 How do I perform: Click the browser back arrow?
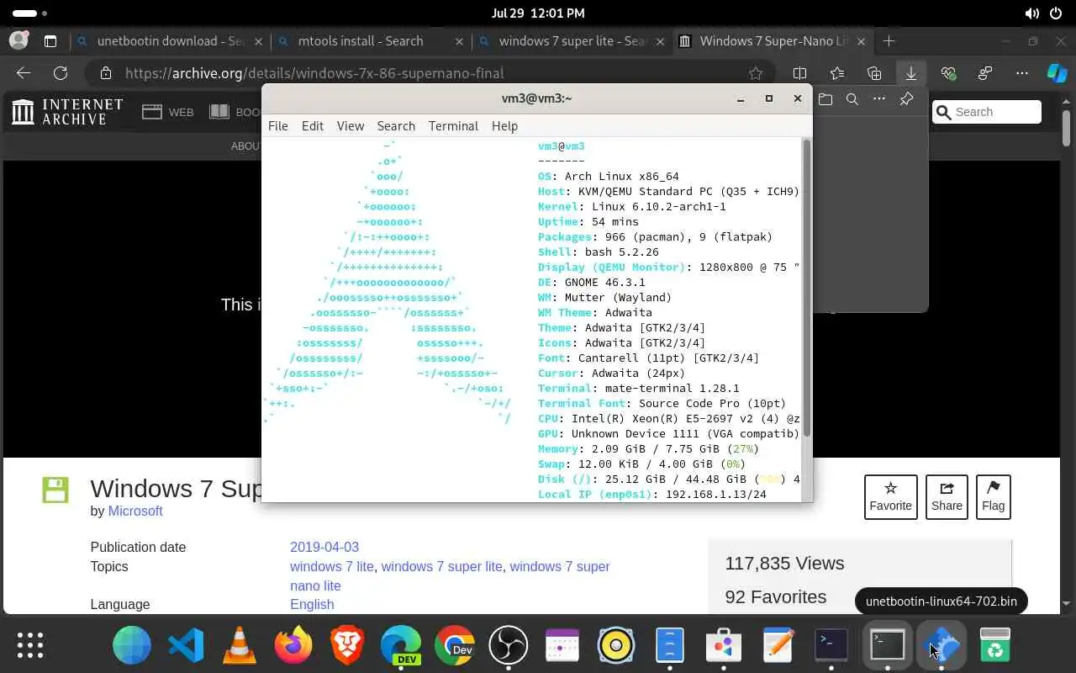point(24,73)
